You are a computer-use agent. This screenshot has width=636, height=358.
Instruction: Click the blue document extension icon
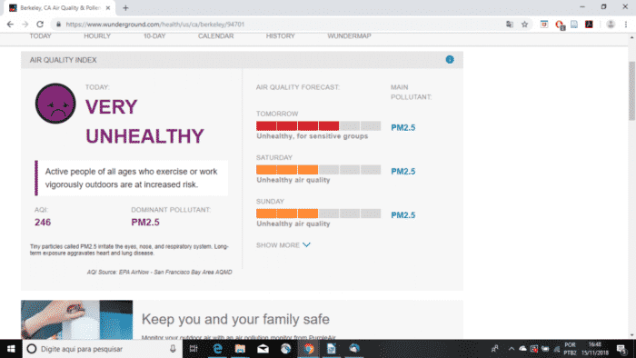tap(574, 25)
